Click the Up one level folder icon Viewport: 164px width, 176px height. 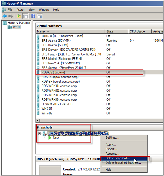pos(19,16)
